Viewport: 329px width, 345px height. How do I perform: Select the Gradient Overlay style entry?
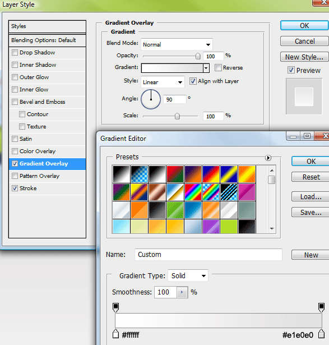click(47, 164)
